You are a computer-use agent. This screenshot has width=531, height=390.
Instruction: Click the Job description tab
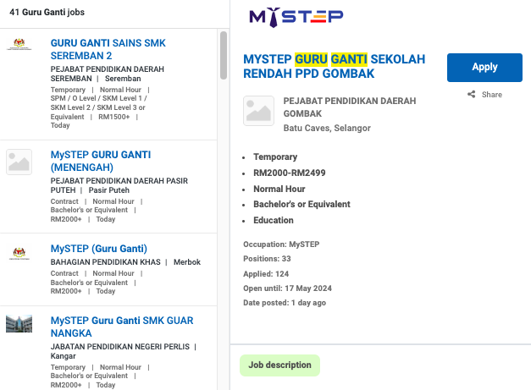(279, 365)
